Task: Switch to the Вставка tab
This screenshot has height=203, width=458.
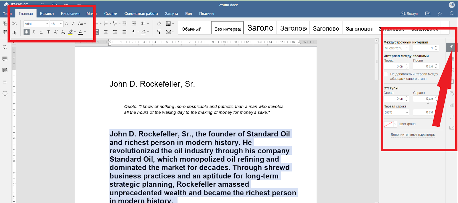Action: [x=47, y=13]
